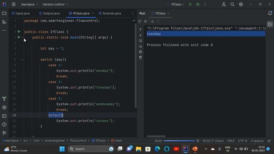Open the Build tool window hammer icon

pos(4,99)
